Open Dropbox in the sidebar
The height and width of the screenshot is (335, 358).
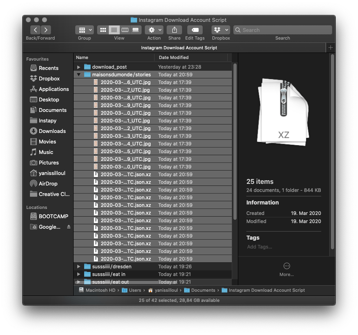coord(49,78)
